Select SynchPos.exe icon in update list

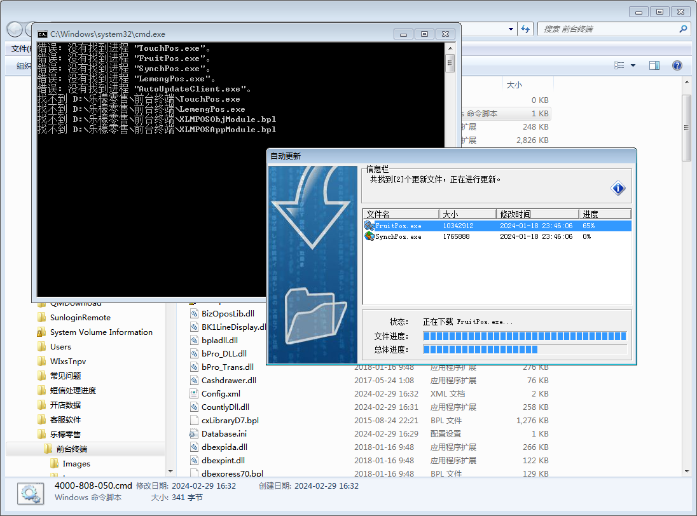[x=369, y=236]
